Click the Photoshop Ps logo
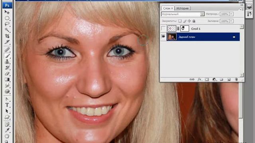This screenshot has width=255, height=143. tap(7, 5)
